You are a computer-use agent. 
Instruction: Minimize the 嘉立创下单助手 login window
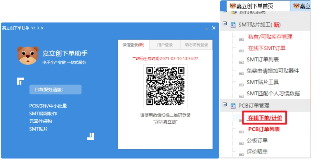(206, 28)
